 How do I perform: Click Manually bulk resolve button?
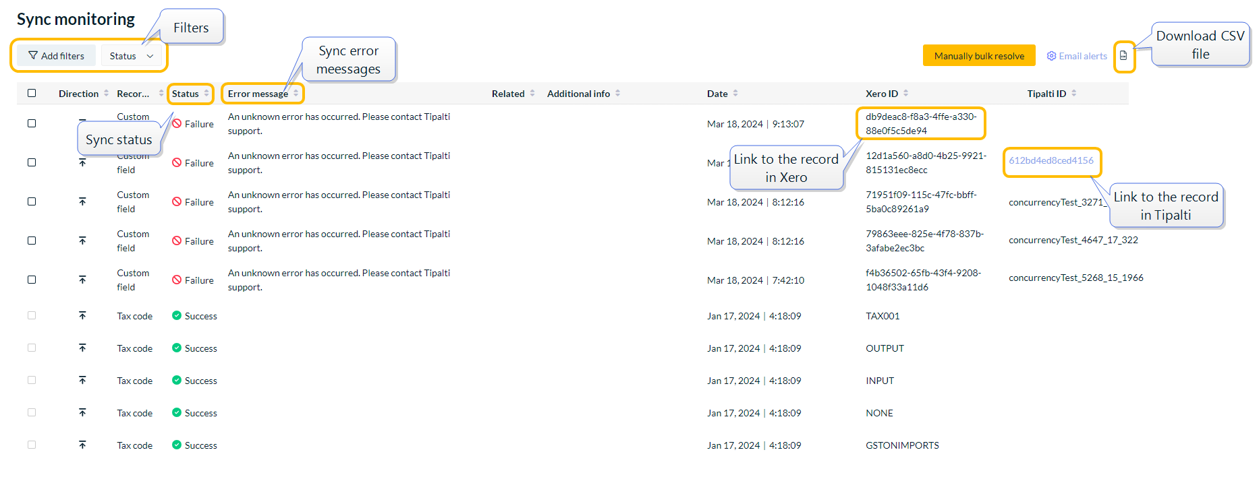[x=979, y=56]
